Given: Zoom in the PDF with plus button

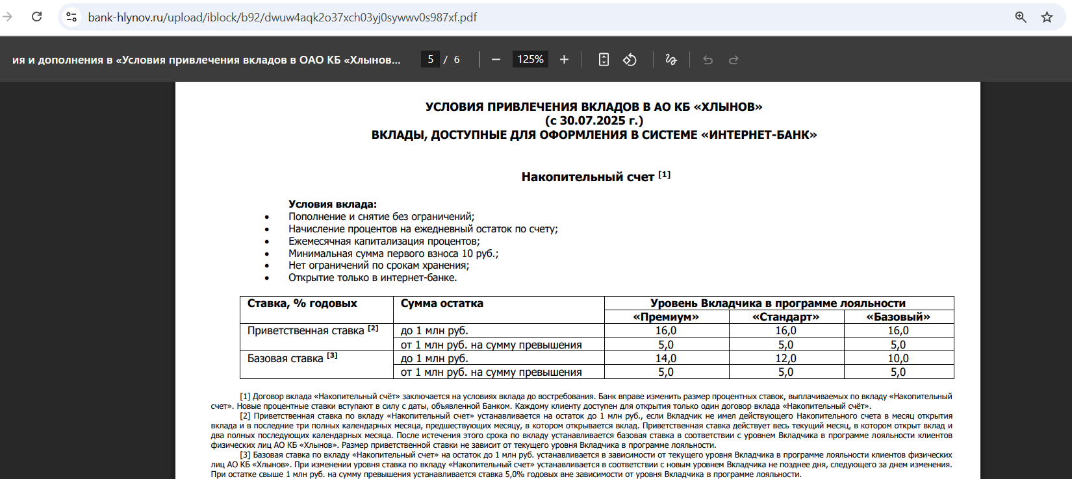Looking at the screenshot, I should (564, 60).
